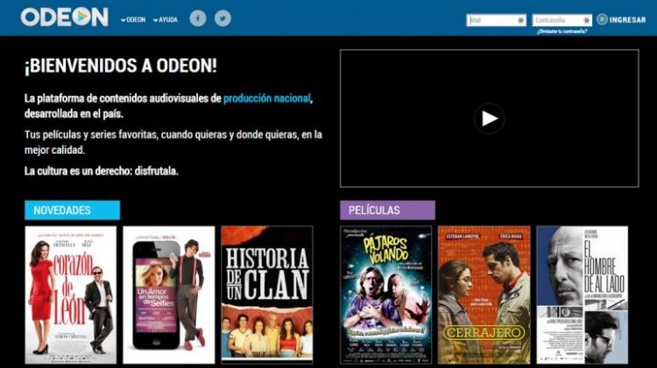The width and height of the screenshot is (657, 368).
Task: Click the ¡BIENVENIDOS A ODEON! heading
Action: 121,66
